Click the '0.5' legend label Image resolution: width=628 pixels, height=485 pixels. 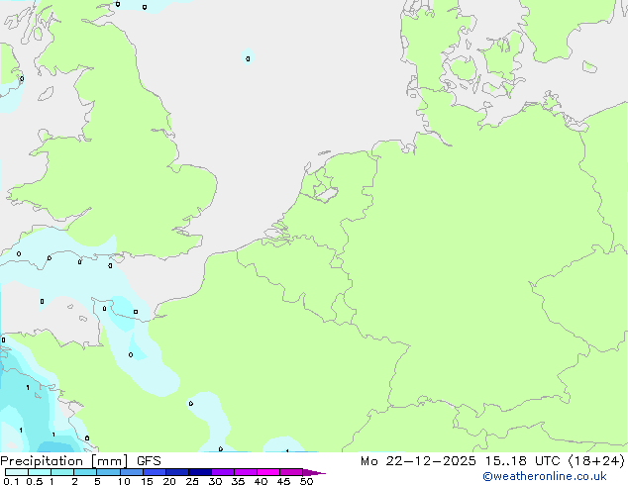click(x=35, y=481)
